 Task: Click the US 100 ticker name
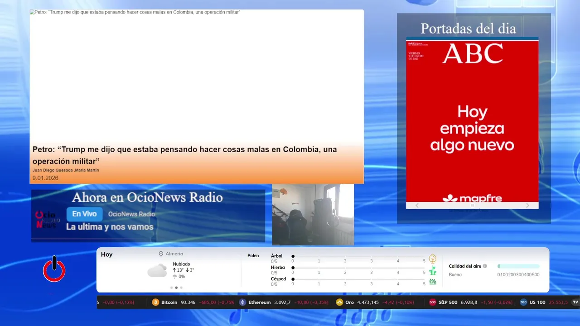point(537,302)
